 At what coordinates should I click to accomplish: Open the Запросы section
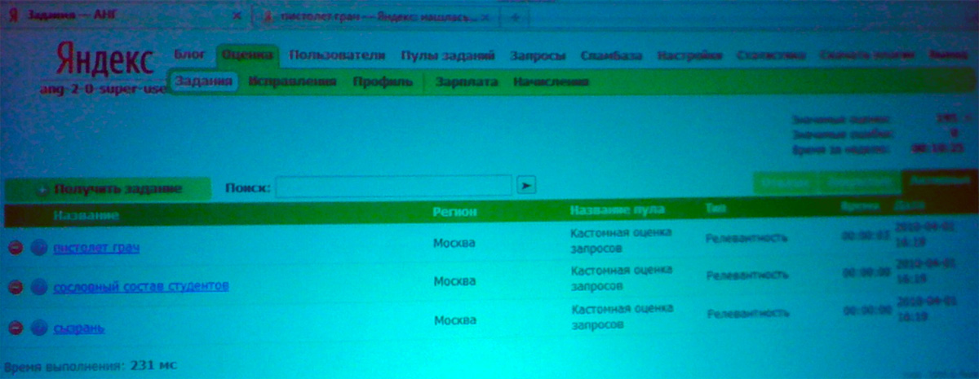click(x=538, y=56)
